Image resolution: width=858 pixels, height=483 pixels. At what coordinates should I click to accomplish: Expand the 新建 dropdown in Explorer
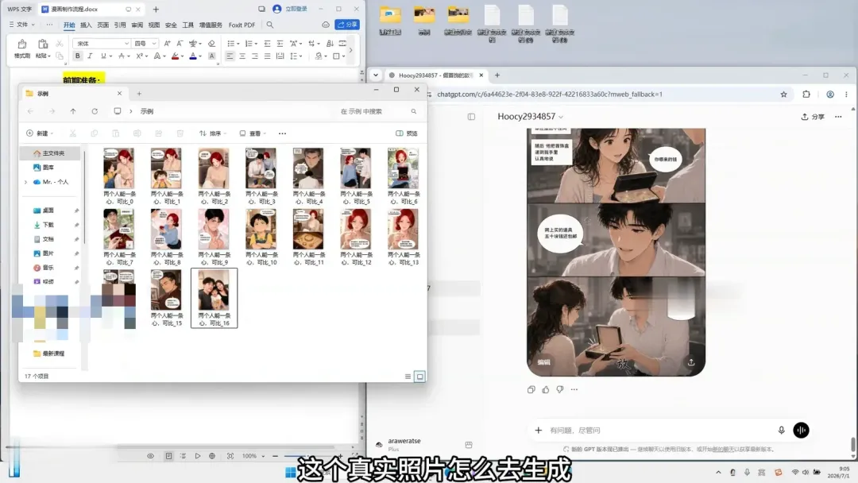pos(40,133)
